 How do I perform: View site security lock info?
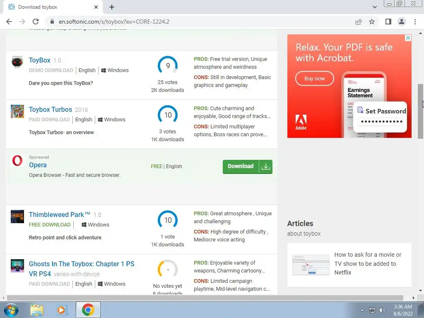[x=52, y=22]
